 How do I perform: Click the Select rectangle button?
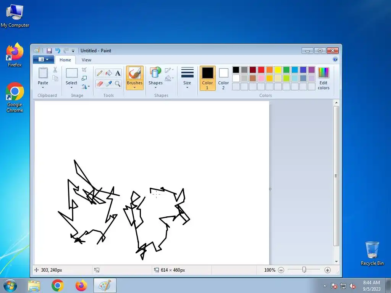tap(71, 73)
